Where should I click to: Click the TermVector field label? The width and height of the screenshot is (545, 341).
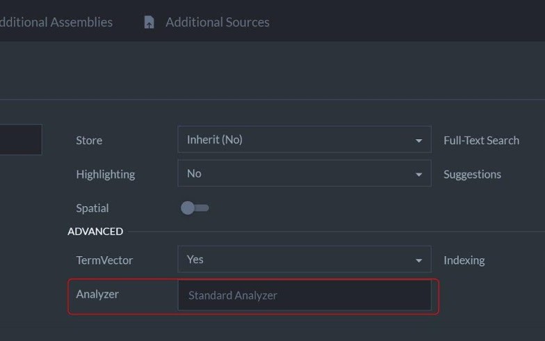[104, 260]
